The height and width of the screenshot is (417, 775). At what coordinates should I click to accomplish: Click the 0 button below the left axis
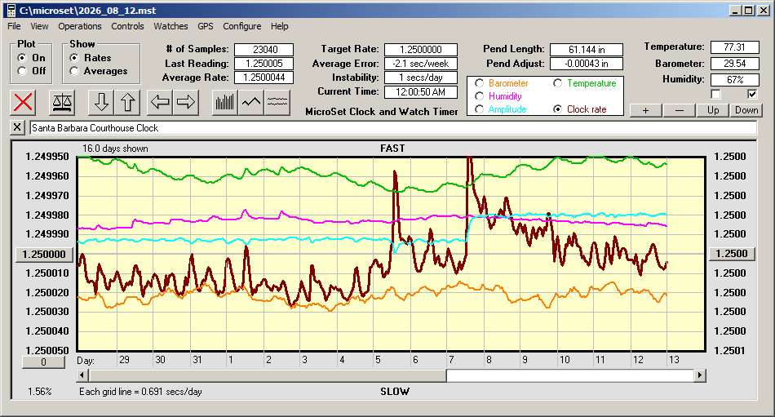pos(43,362)
